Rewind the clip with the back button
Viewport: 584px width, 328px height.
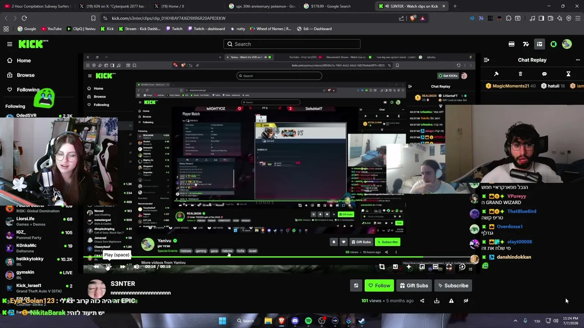click(95, 267)
